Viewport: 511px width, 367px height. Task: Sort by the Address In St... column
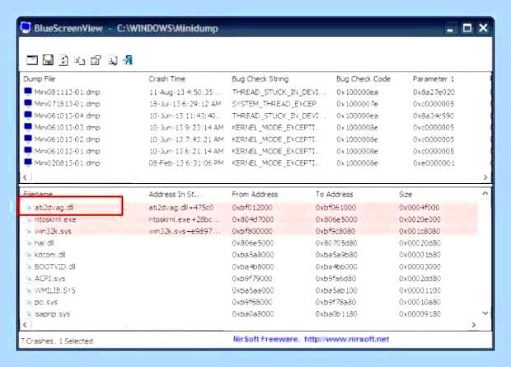(x=175, y=195)
